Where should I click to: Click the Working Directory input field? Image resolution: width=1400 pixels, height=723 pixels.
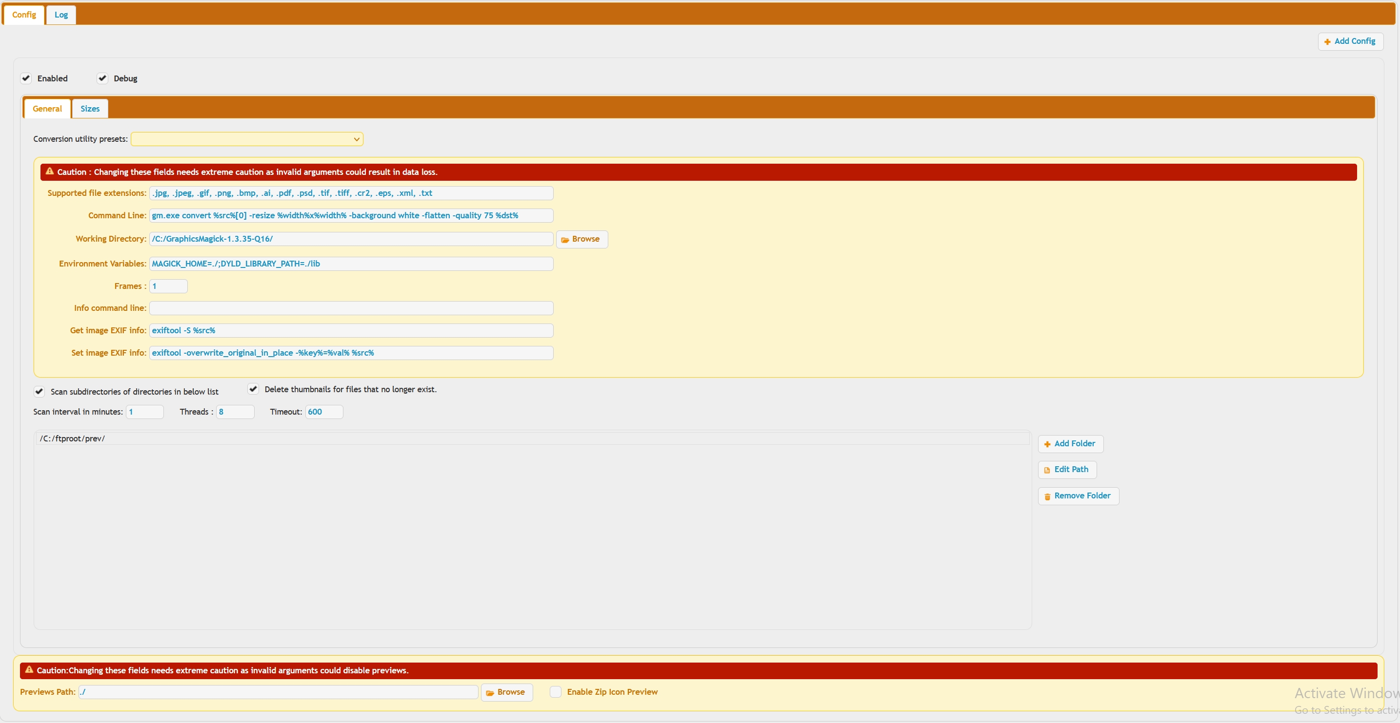[x=351, y=239]
